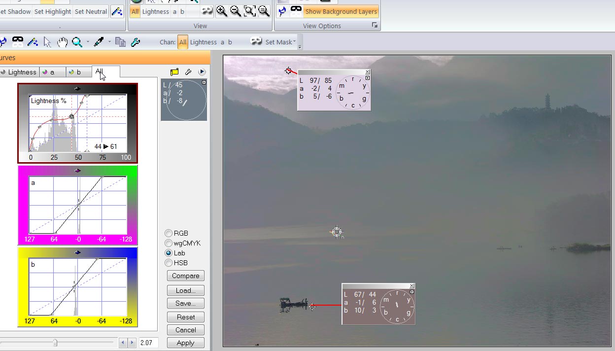Choose the HSB radio option
The width and height of the screenshot is (615, 351).
[169, 263]
